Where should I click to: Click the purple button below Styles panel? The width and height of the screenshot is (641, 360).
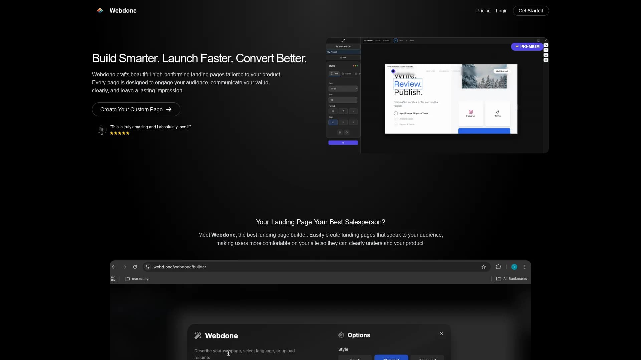point(343,143)
